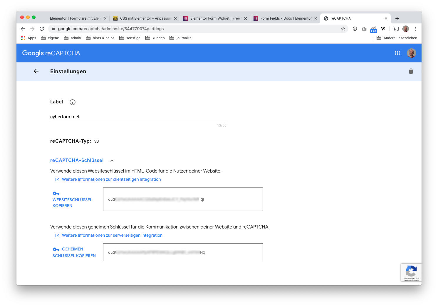
Task: Open the eigene bookmarks folder
Action: coord(50,38)
